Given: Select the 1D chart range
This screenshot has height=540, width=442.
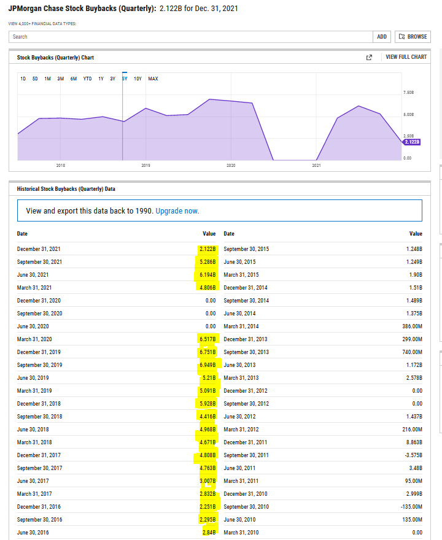Looking at the screenshot, I should [23, 79].
